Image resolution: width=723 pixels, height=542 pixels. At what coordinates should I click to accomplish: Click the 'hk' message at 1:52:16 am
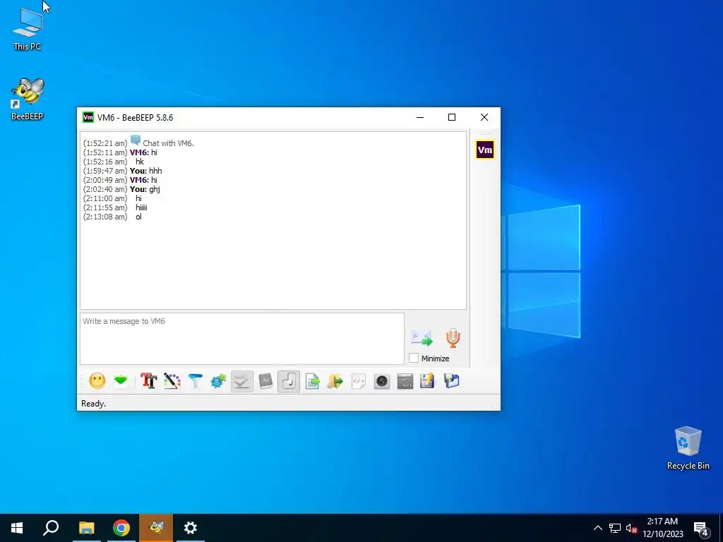coord(140,162)
